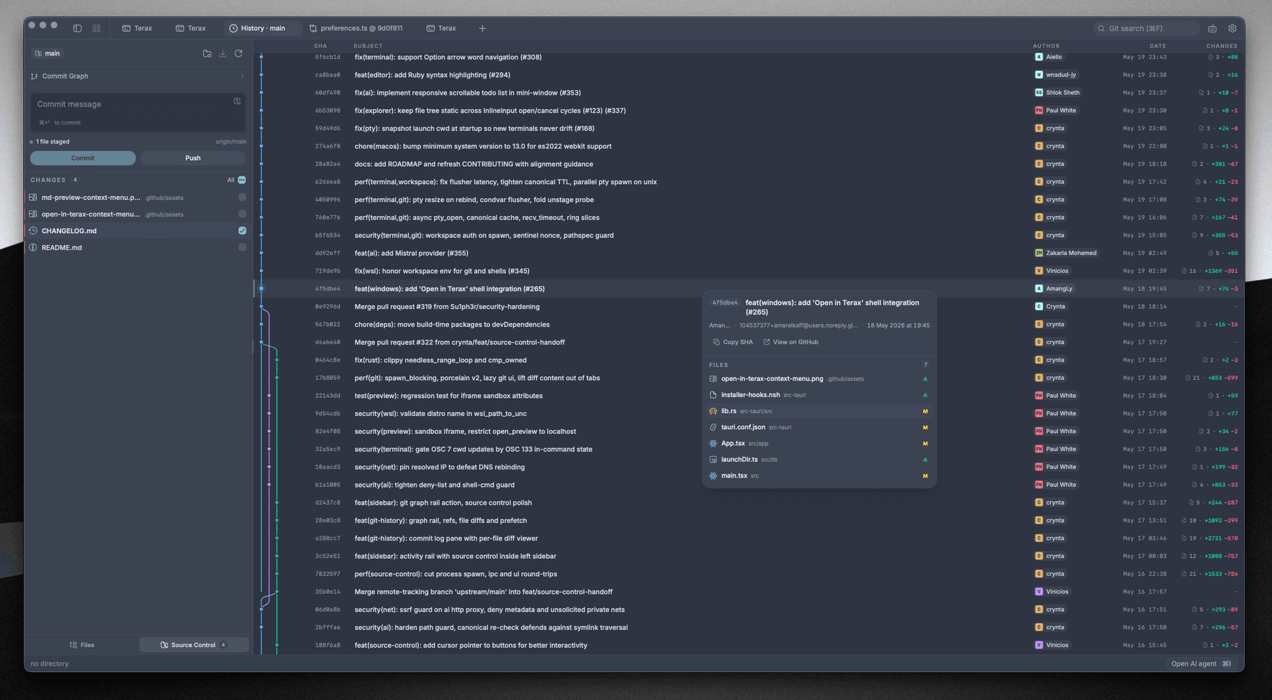Toggle the All changes staging checkbox
The width and height of the screenshot is (1272, 700).
(x=242, y=180)
